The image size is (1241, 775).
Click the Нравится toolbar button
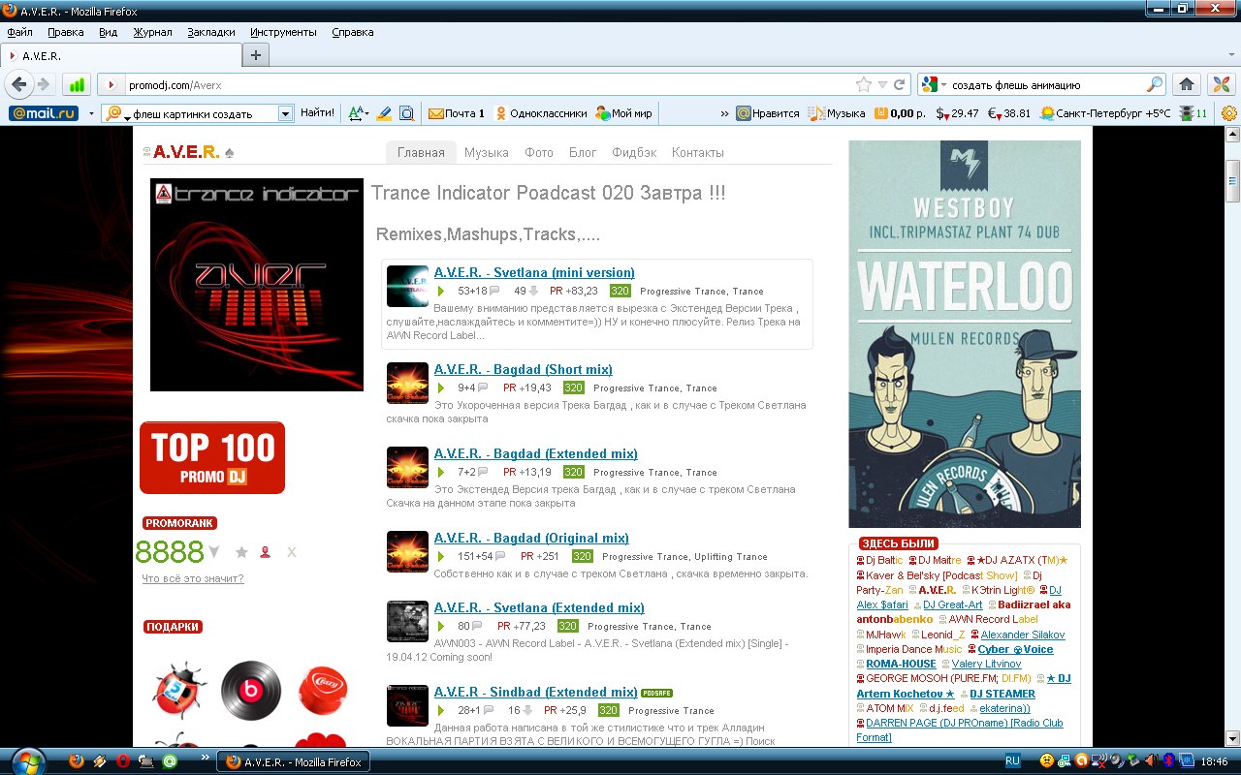click(768, 113)
